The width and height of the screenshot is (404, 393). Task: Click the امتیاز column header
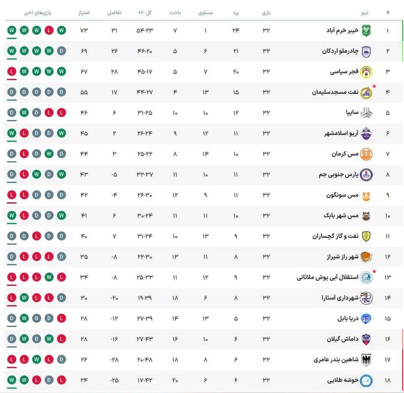pos(84,12)
